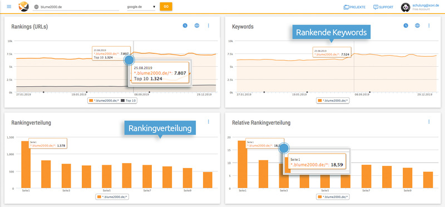Open three-dot menu in Rankingverteilung panel

coord(208,121)
